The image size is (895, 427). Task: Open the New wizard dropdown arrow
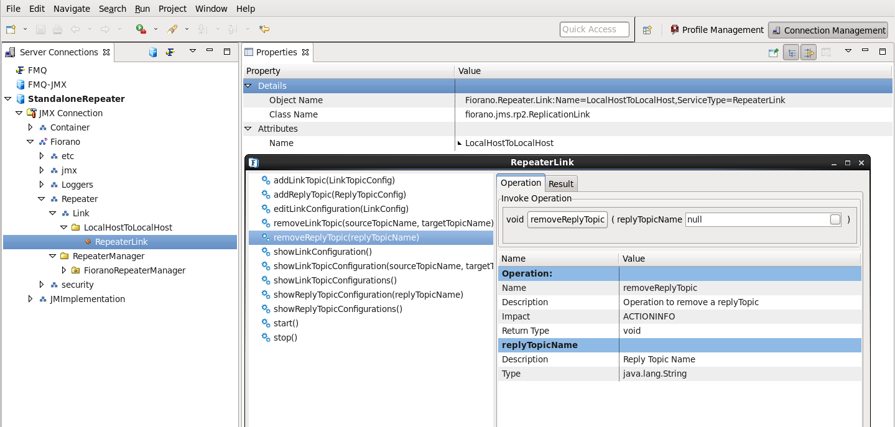tap(25, 29)
